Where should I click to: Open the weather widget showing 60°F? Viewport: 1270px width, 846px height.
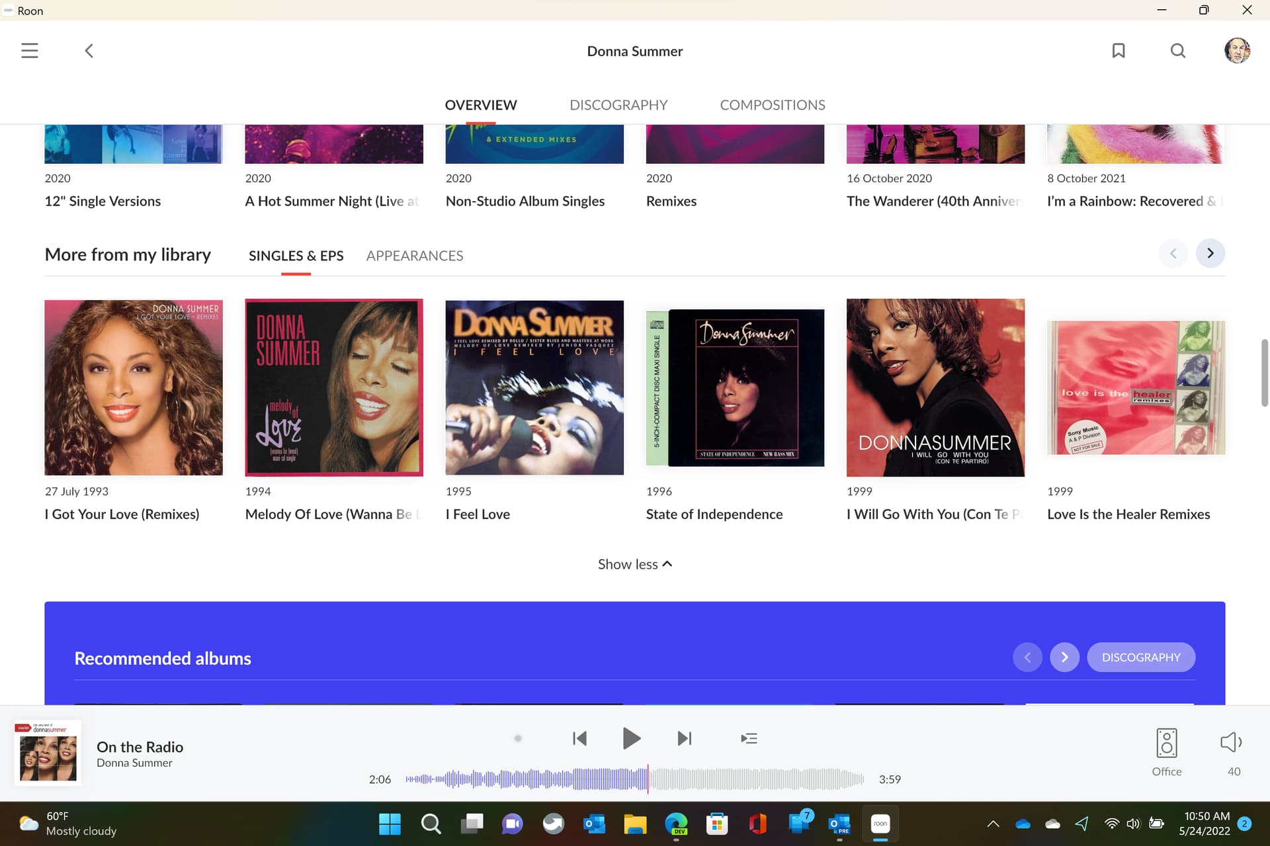(67, 824)
